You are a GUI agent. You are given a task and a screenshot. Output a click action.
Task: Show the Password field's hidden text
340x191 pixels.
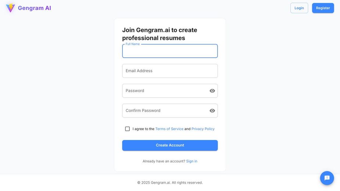(212, 91)
